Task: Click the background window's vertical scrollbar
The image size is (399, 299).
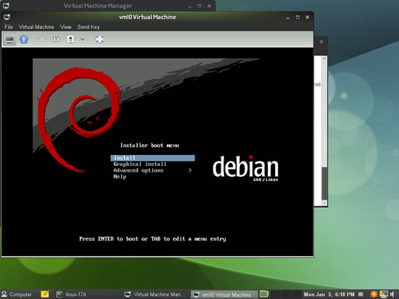Action: [324, 131]
